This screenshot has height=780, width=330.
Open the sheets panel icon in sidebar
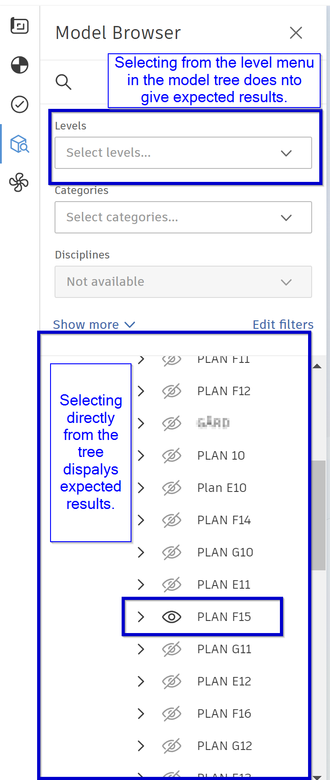coord(19,26)
